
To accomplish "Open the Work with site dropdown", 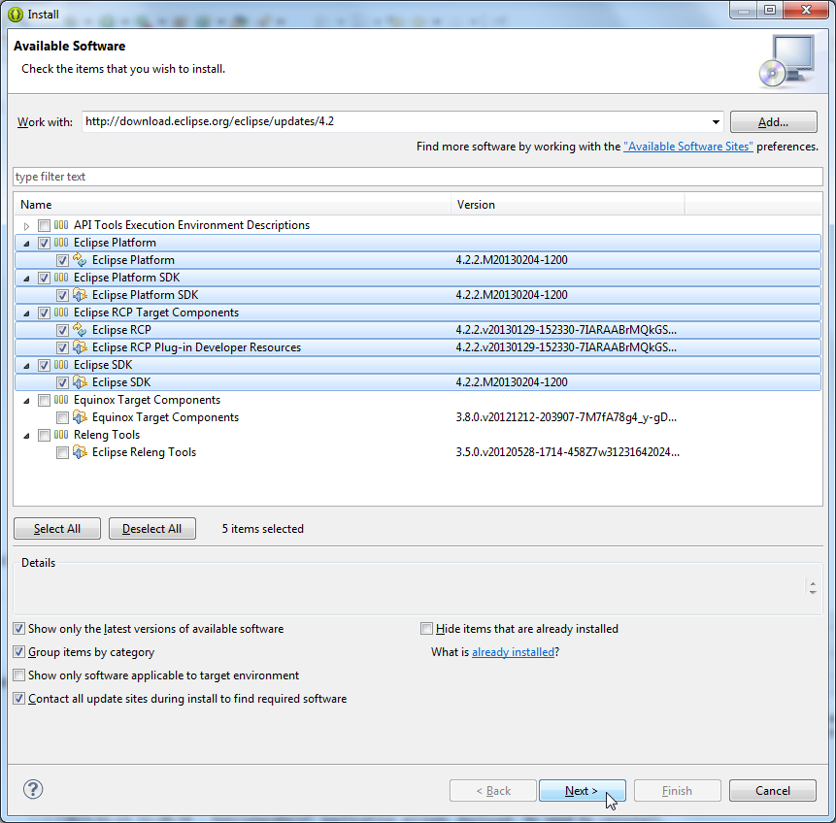I will click(716, 122).
